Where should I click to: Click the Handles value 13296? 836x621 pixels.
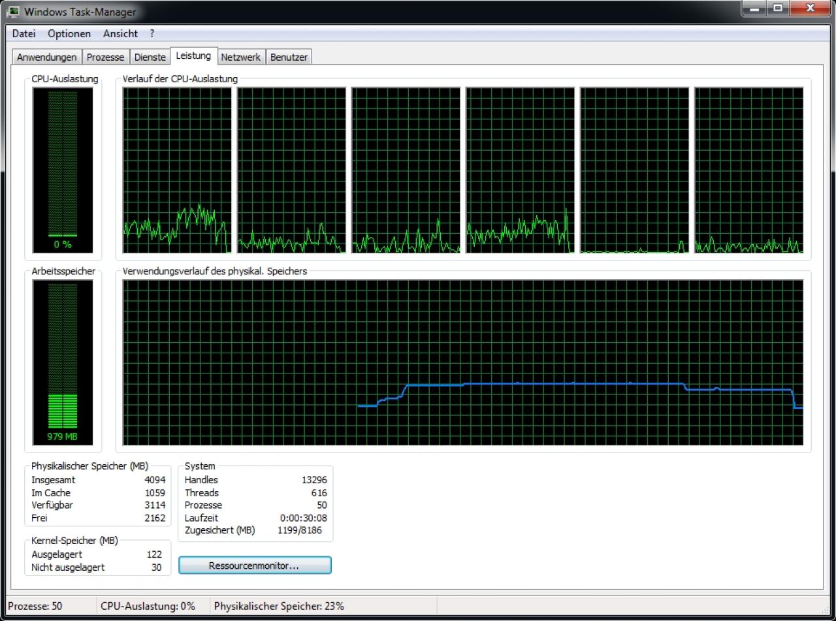pyautogui.click(x=314, y=480)
